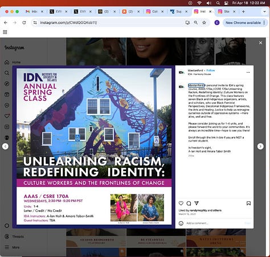
Task: Click the Instagram URL address bar
Action: click(x=110, y=23)
